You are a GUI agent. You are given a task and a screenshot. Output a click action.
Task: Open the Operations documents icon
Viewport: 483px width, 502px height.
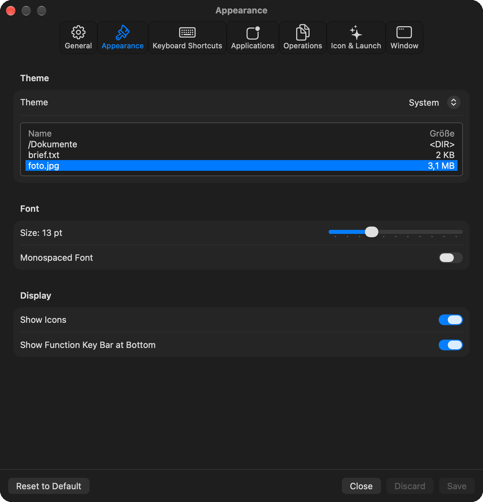303,33
